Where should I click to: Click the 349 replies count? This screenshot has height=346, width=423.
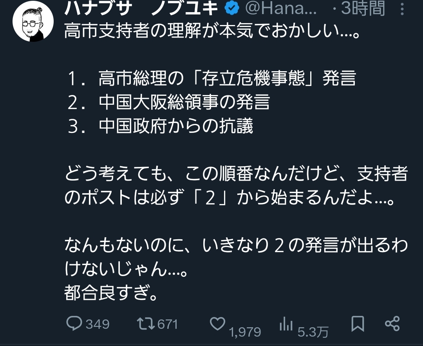[x=98, y=324]
